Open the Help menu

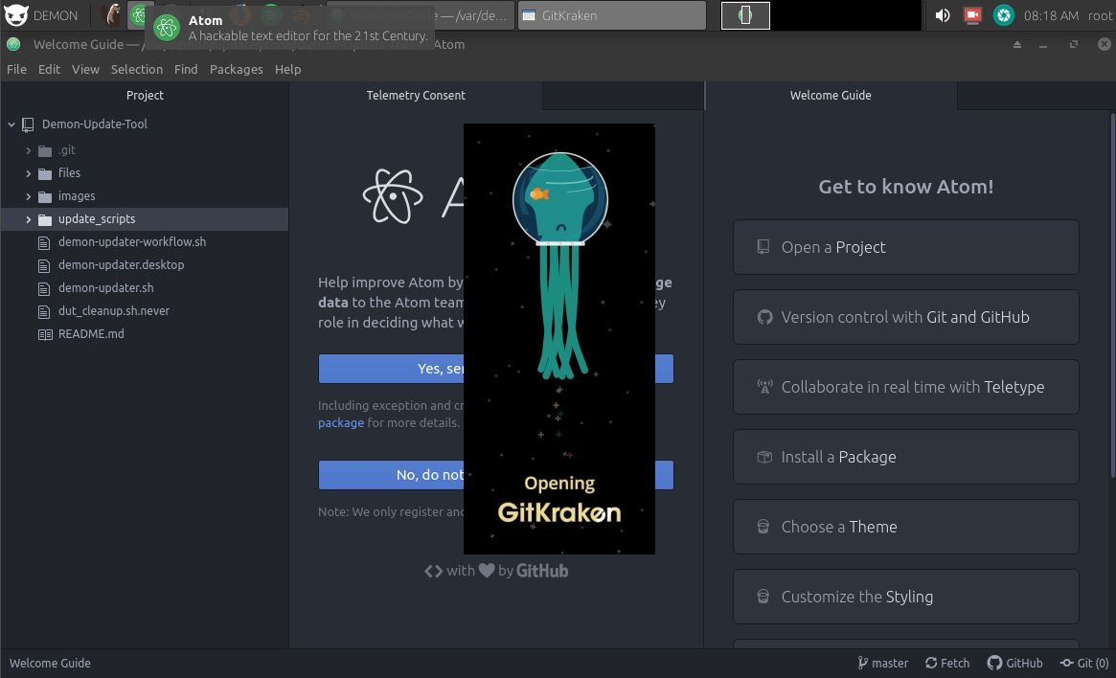coord(287,69)
